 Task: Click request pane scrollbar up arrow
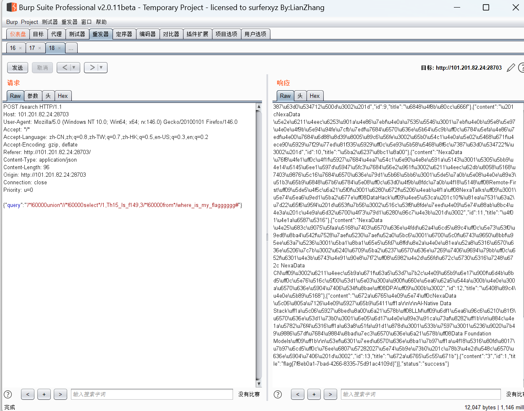(259, 107)
